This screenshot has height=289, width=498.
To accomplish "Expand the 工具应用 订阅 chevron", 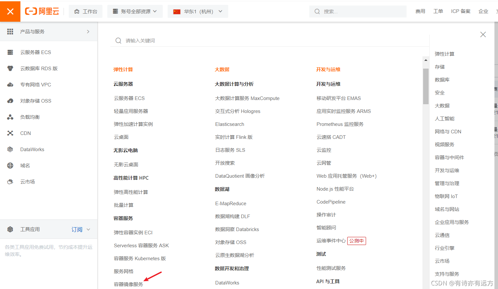I will 88,229.
